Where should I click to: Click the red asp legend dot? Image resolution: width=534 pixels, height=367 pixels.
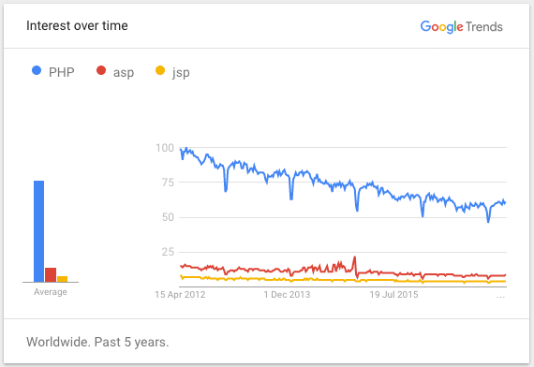tap(101, 70)
